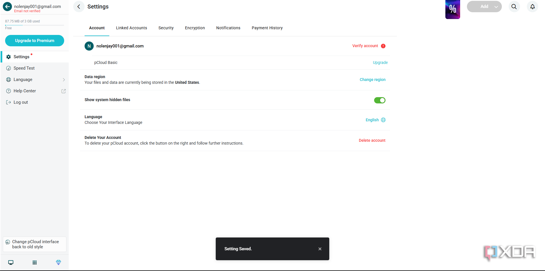Open the Add button dropdown arrow
This screenshot has width=545, height=271.
[496, 7]
